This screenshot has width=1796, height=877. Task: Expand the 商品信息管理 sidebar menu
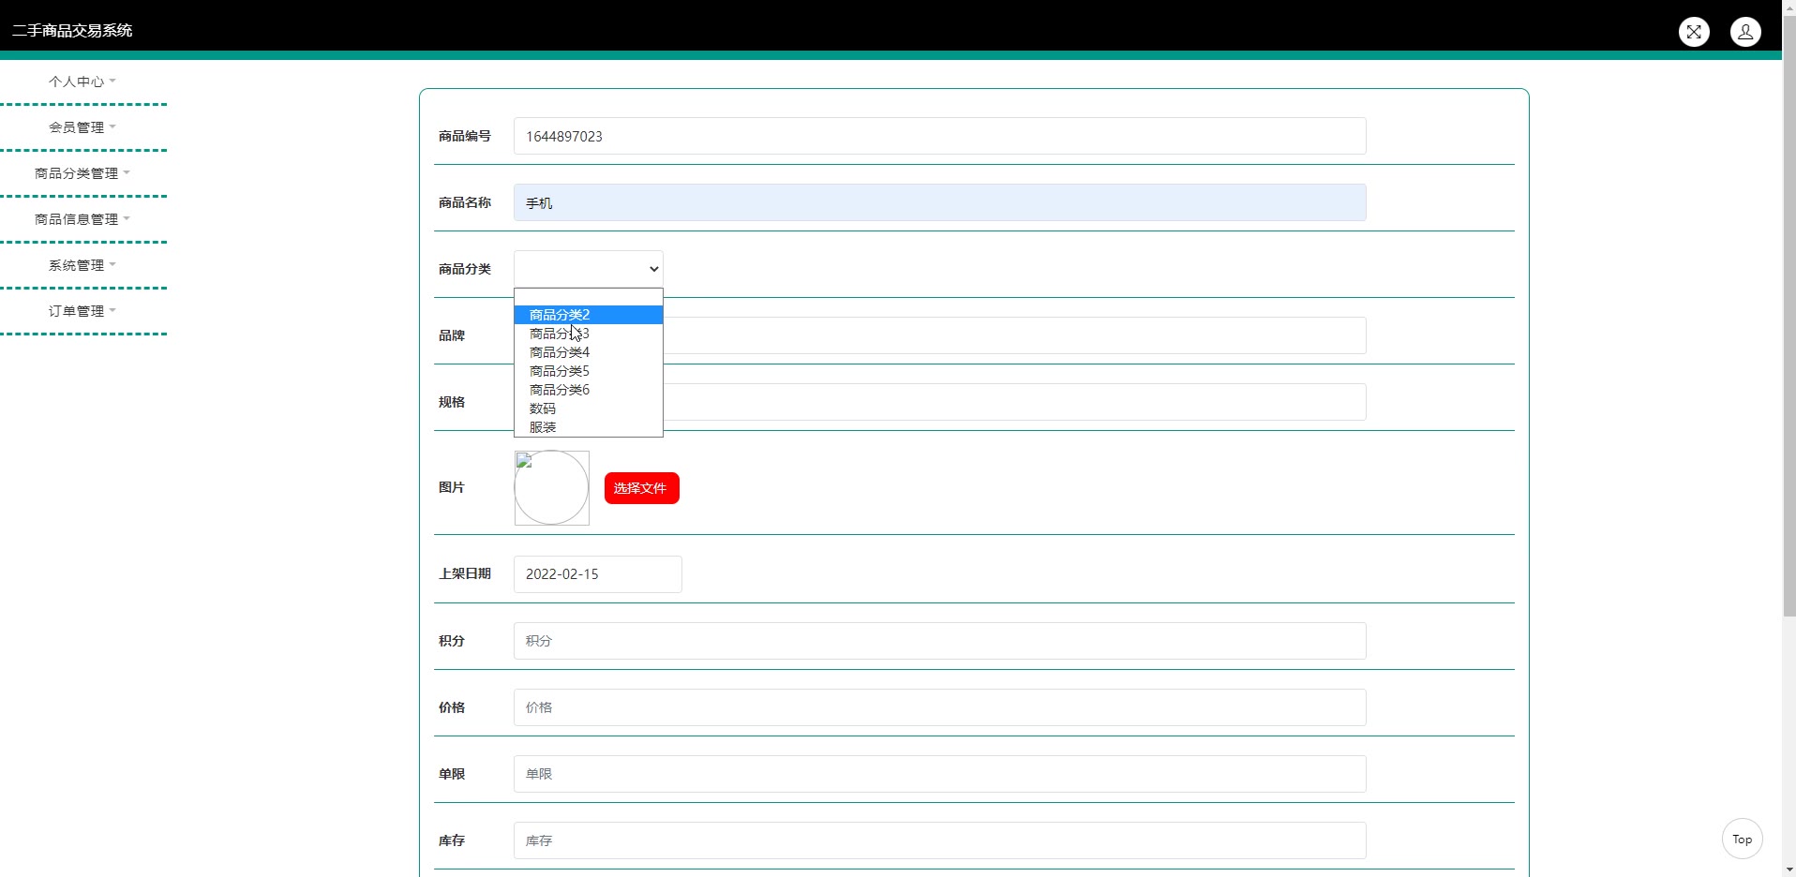point(82,219)
